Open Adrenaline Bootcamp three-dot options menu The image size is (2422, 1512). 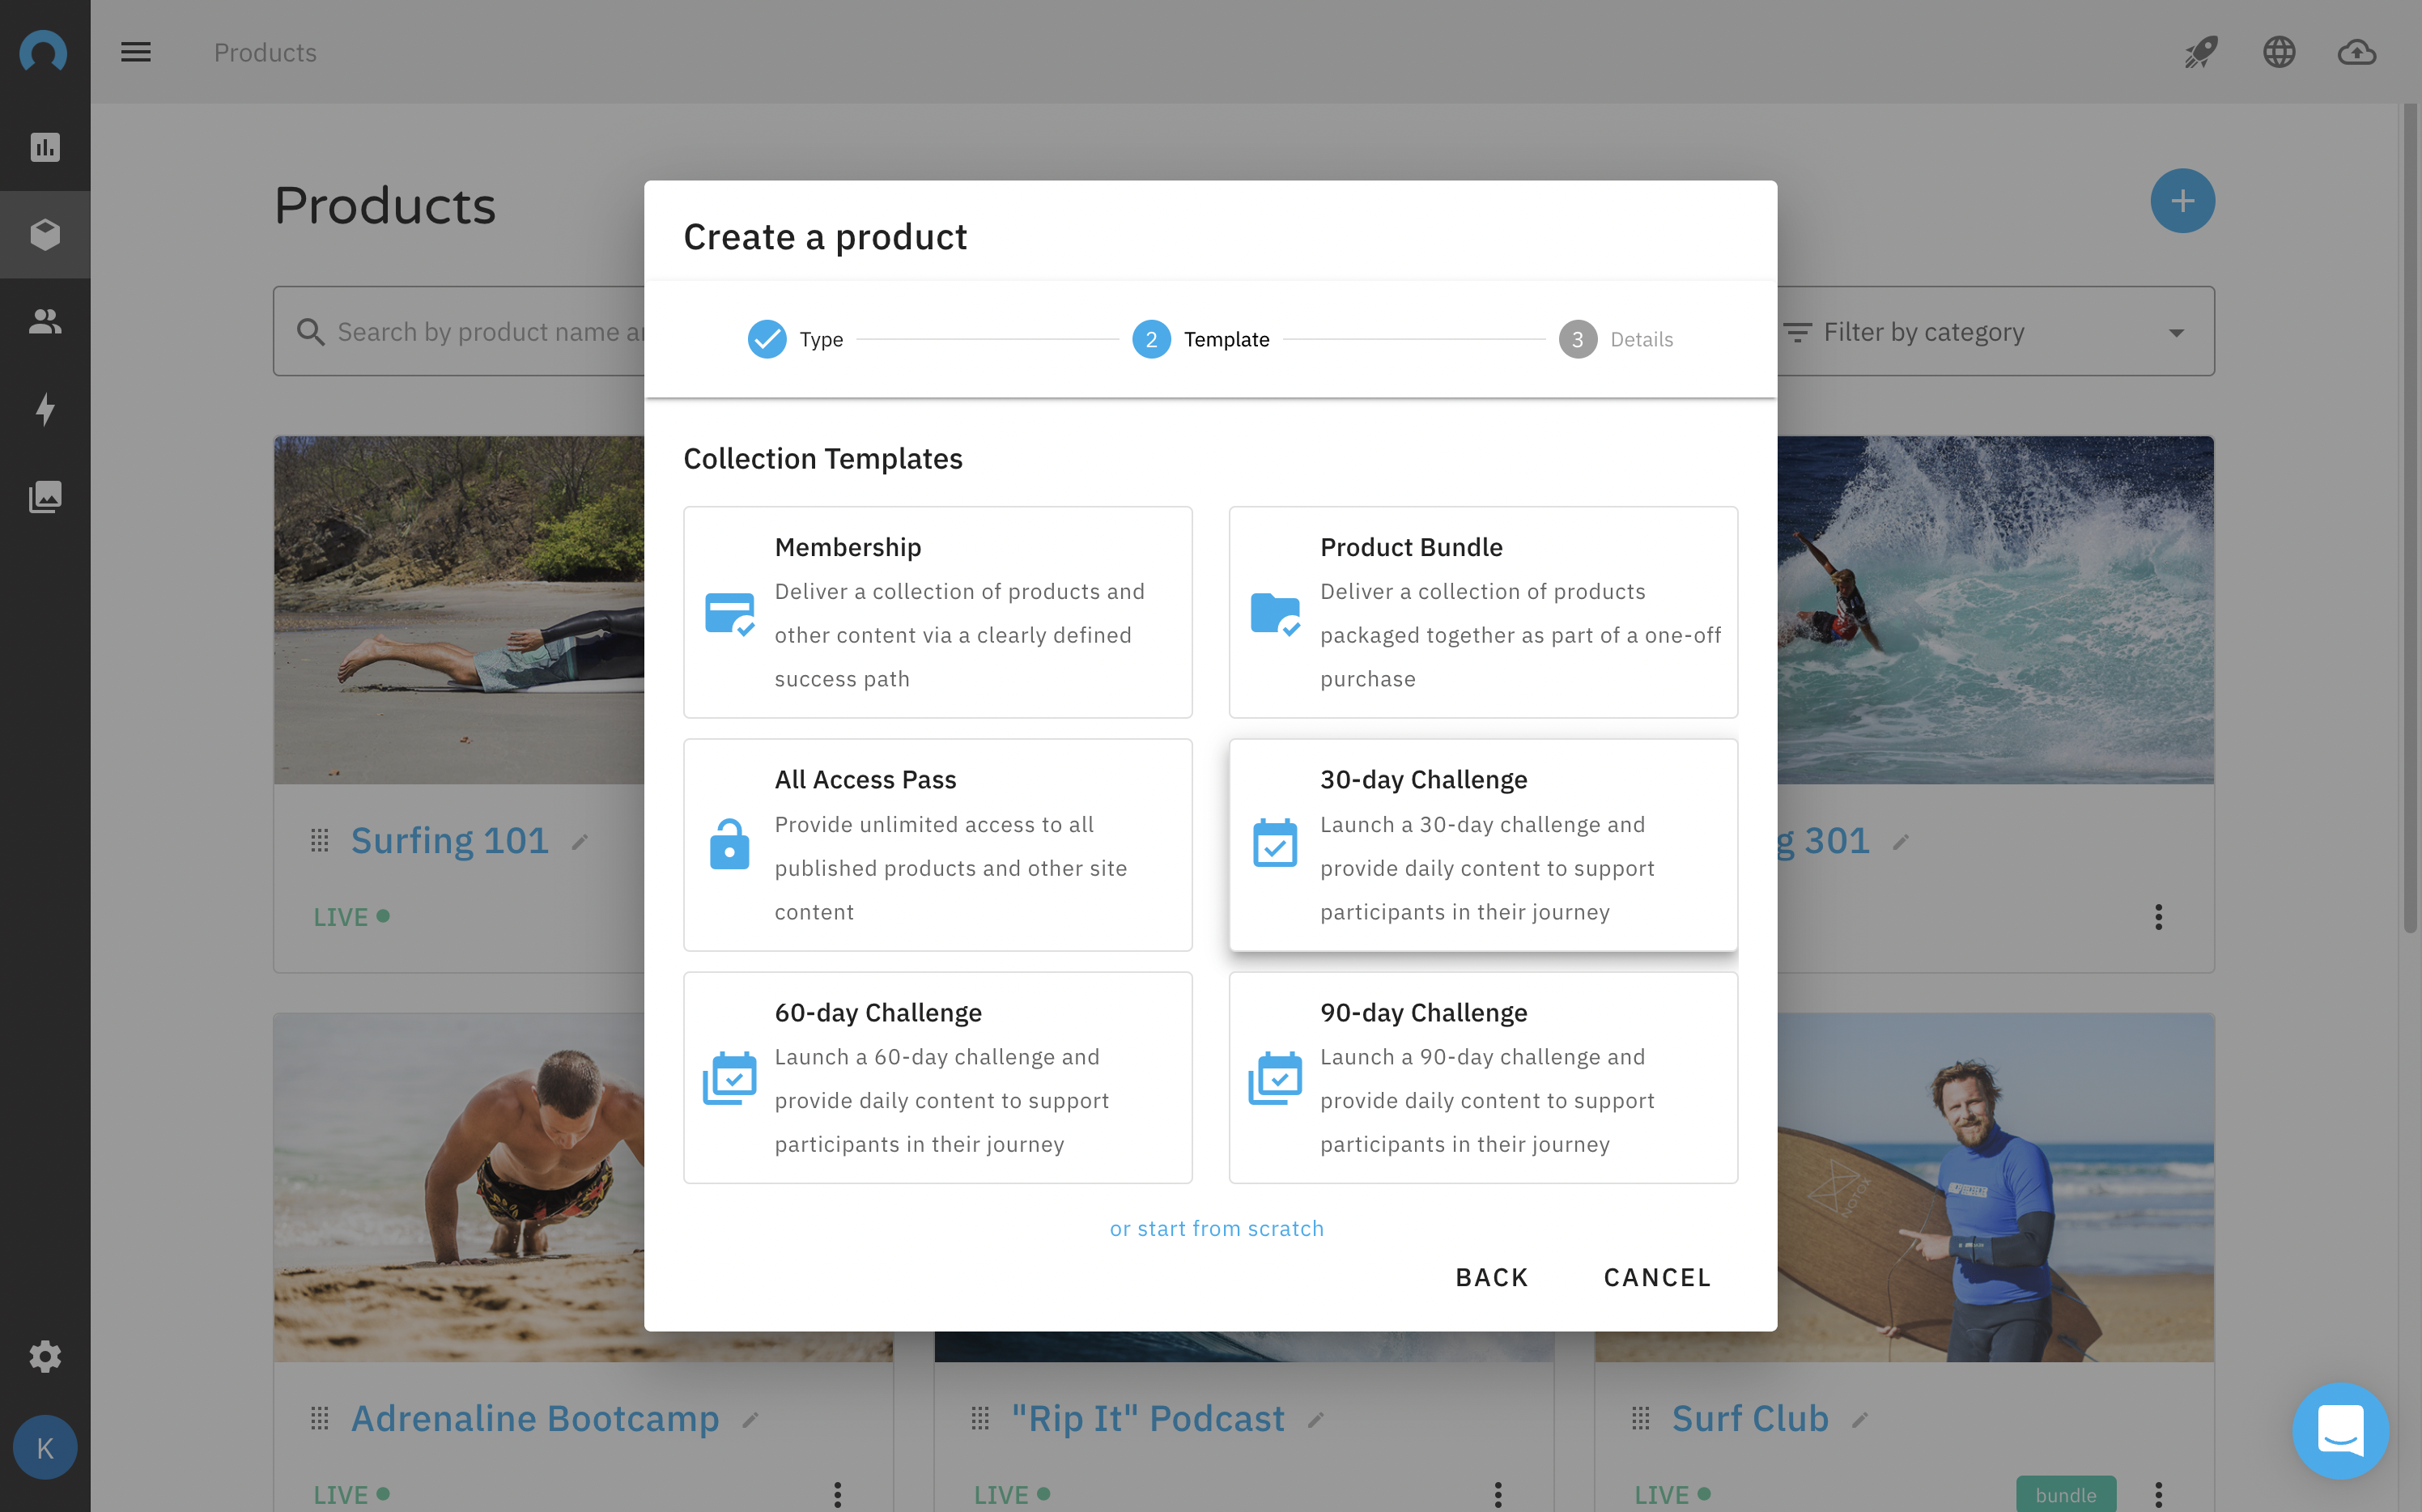point(837,1494)
